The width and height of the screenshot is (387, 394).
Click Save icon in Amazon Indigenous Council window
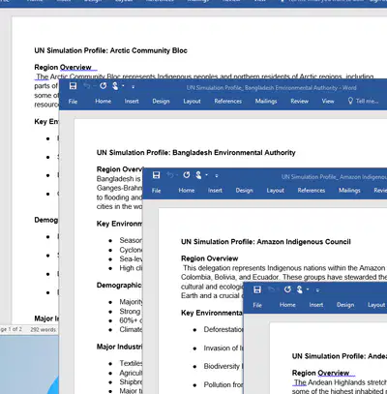(x=157, y=175)
